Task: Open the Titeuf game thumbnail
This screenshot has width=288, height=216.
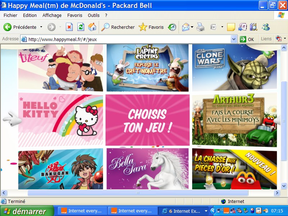Action: click(x=60, y=68)
